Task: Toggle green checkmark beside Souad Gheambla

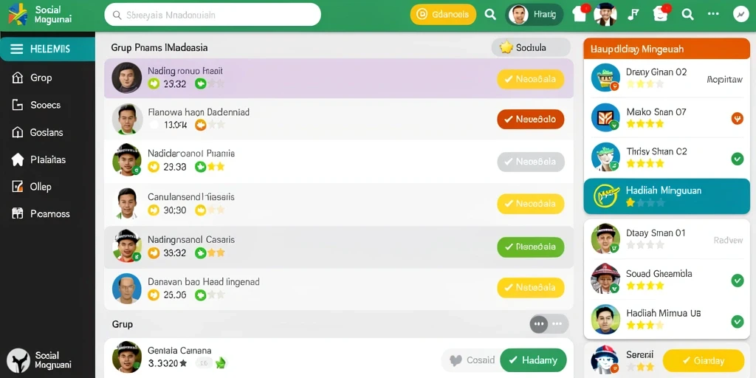Action: click(738, 281)
